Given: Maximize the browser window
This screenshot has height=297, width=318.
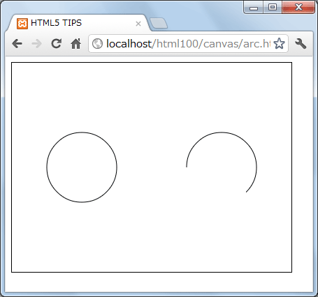Looking at the screenshot, I should click(x=273, y=7).
